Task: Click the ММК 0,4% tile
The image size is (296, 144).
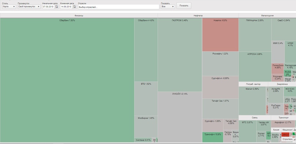Action: coord(278,52)
